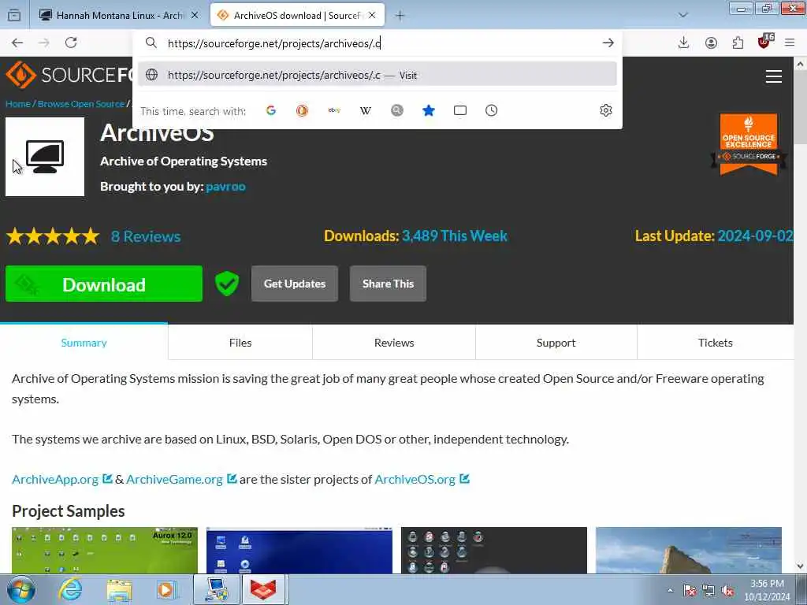
Task: Open the extensions puzzle icon
Action: click(x=738, y=43)
